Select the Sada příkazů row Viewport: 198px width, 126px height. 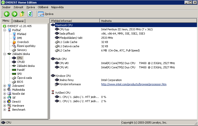tap(124, 34)
